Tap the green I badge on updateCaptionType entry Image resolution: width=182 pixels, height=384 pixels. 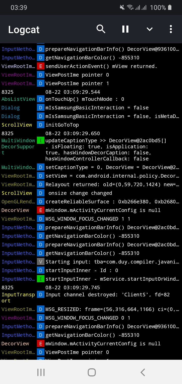pos(40,140)
